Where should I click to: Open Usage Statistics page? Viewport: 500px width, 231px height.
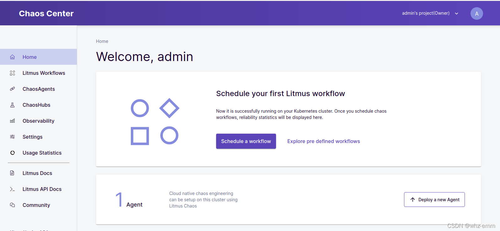[x=38, y=153]
